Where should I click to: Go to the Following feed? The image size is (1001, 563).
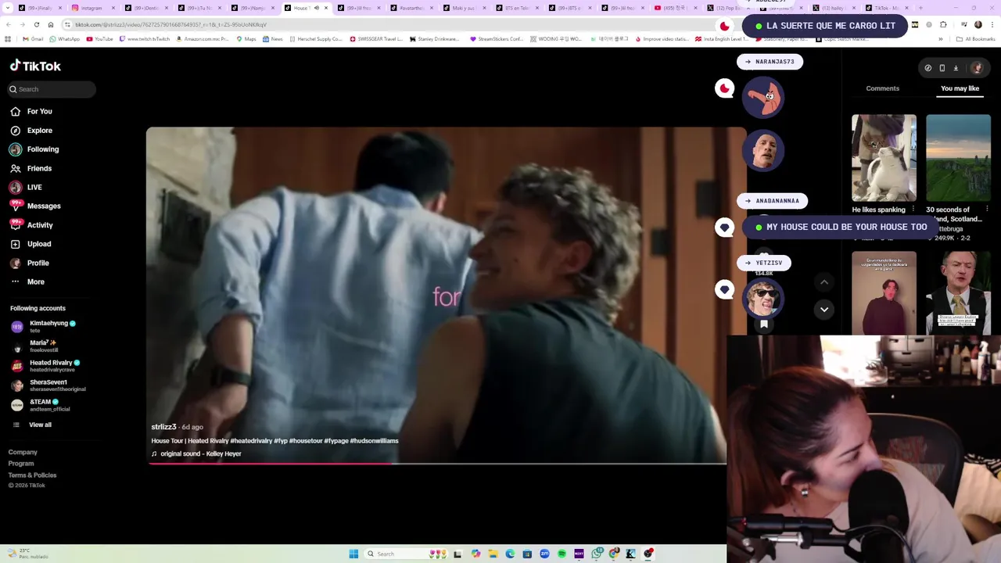tap(34, 149)
